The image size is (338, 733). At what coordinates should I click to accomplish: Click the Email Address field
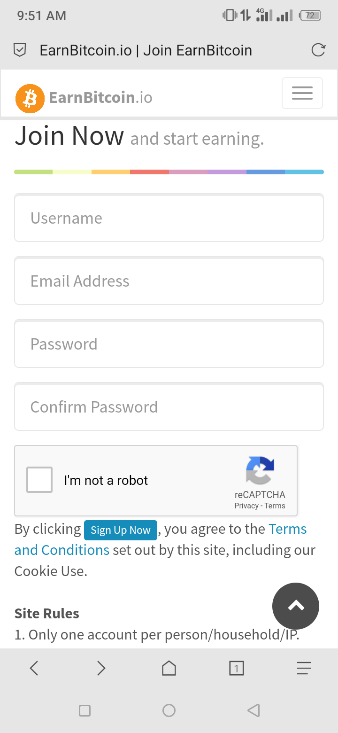point(169,281)
